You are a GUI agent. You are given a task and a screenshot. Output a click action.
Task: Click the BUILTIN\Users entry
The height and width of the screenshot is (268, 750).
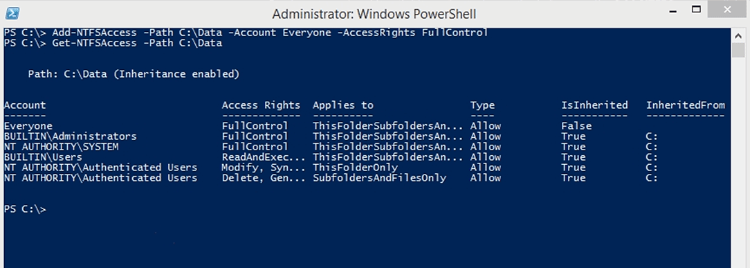pyautogui.click(x=43, y=157)
